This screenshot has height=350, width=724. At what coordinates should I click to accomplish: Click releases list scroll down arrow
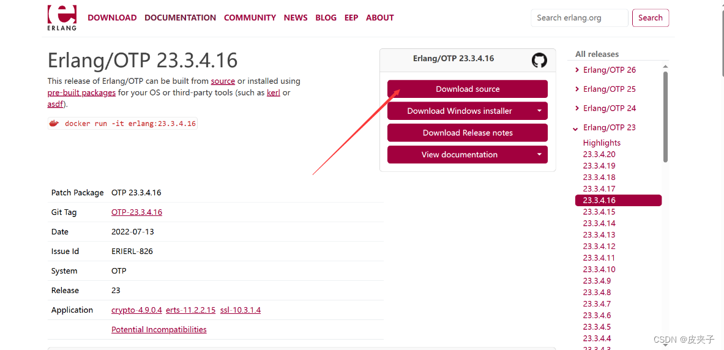click(x=665, y=344)
